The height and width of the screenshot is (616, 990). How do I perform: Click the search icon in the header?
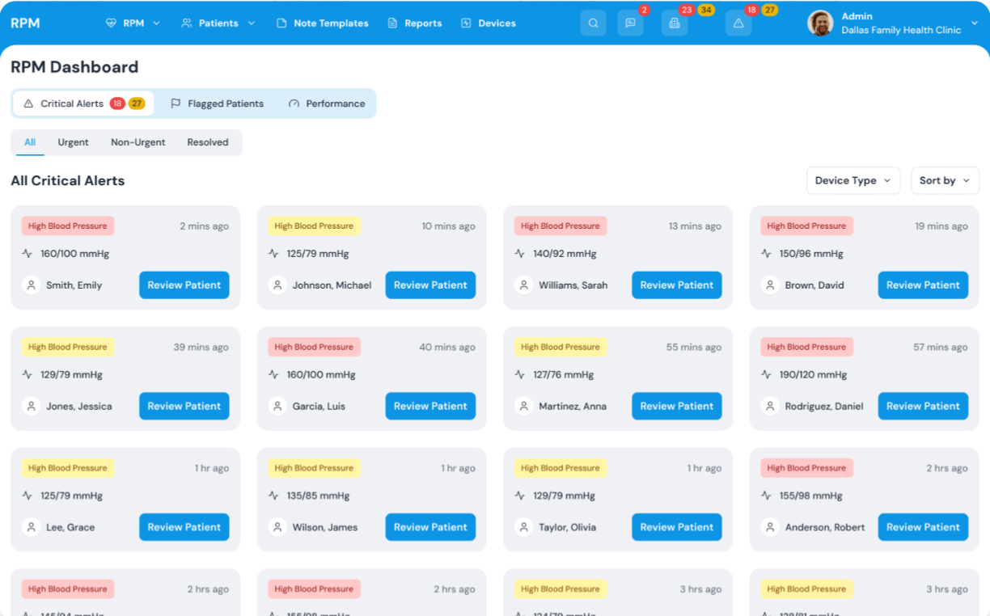pyautogui.click(x=593, y=23)
